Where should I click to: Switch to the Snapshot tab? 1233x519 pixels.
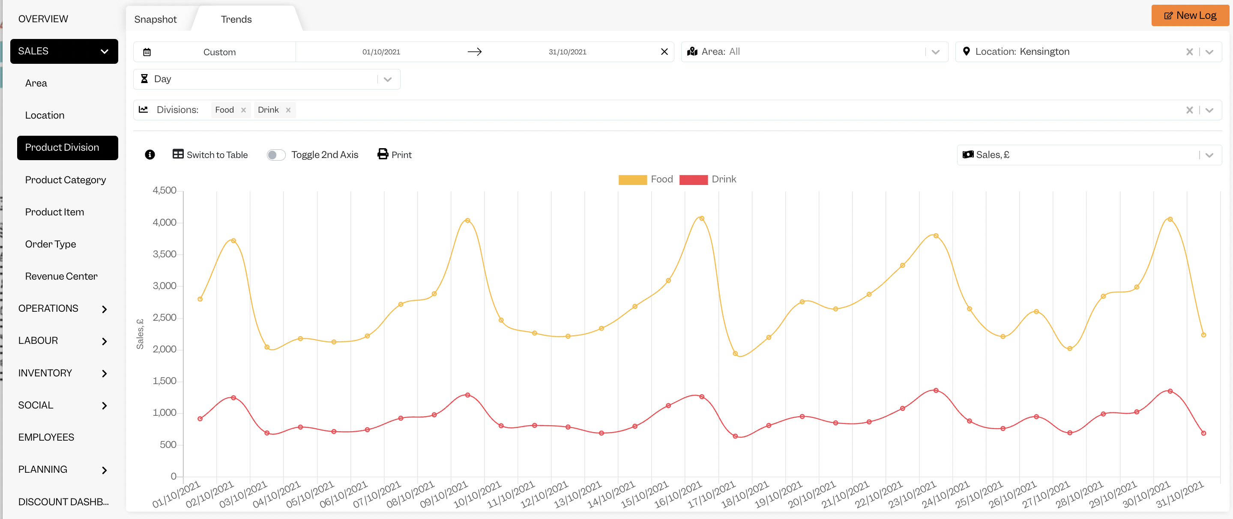point(156,19)
